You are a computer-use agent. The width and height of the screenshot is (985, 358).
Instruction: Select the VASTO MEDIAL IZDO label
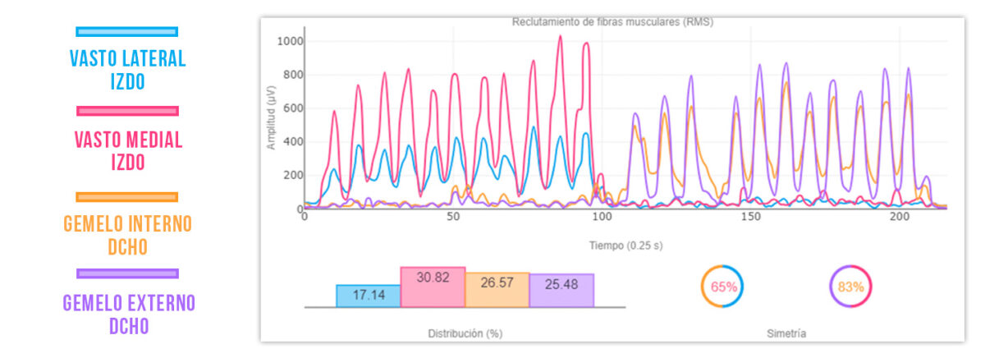[127, 150]
